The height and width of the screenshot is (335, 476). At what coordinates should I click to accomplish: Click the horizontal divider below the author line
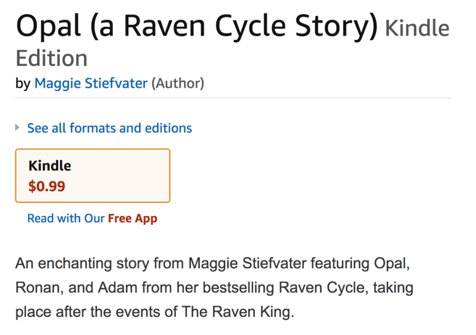[233, 98]
